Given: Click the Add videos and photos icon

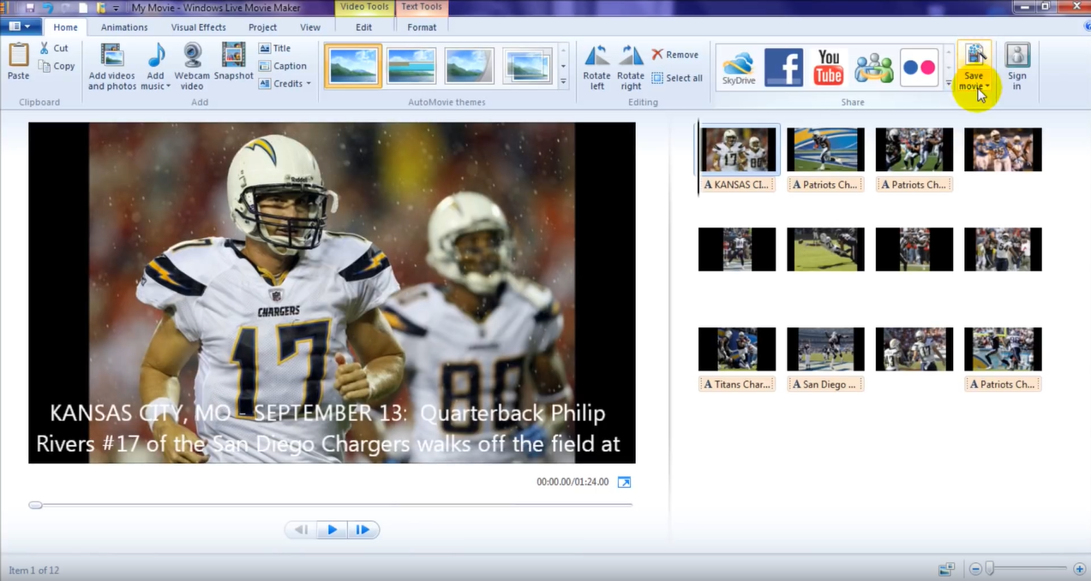Looking at the screenshot, I should pos(111,56).
